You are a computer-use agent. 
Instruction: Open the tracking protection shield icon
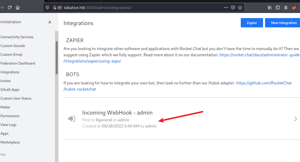coord(47,8)
